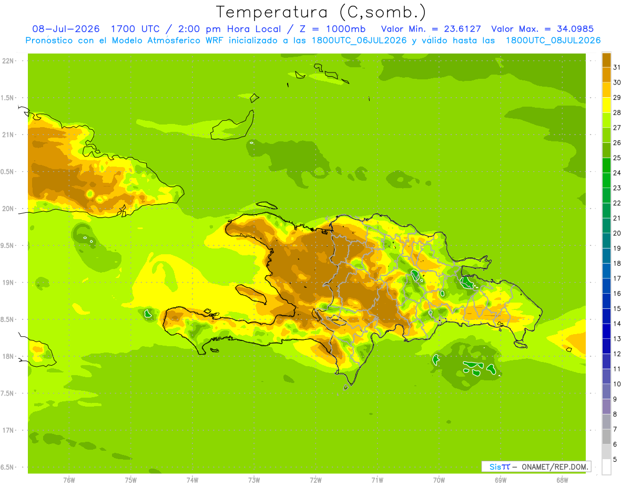Click the "17N" latitude label
631x487 pixels.
click(7, 430)
